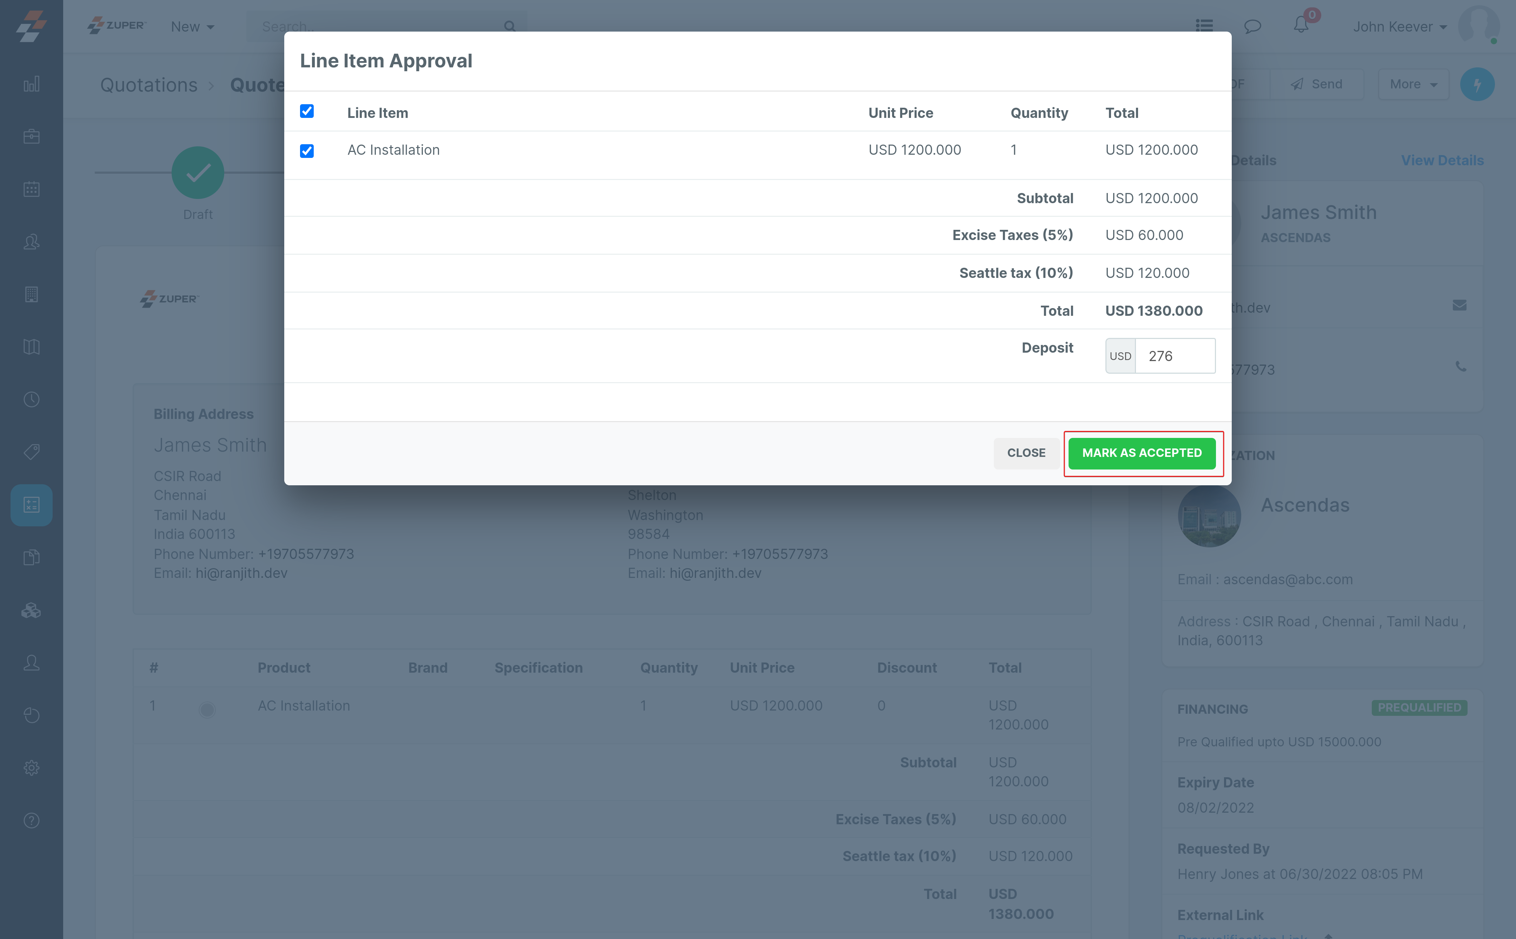Open the calendar icon in sidebar

point(32,189)
